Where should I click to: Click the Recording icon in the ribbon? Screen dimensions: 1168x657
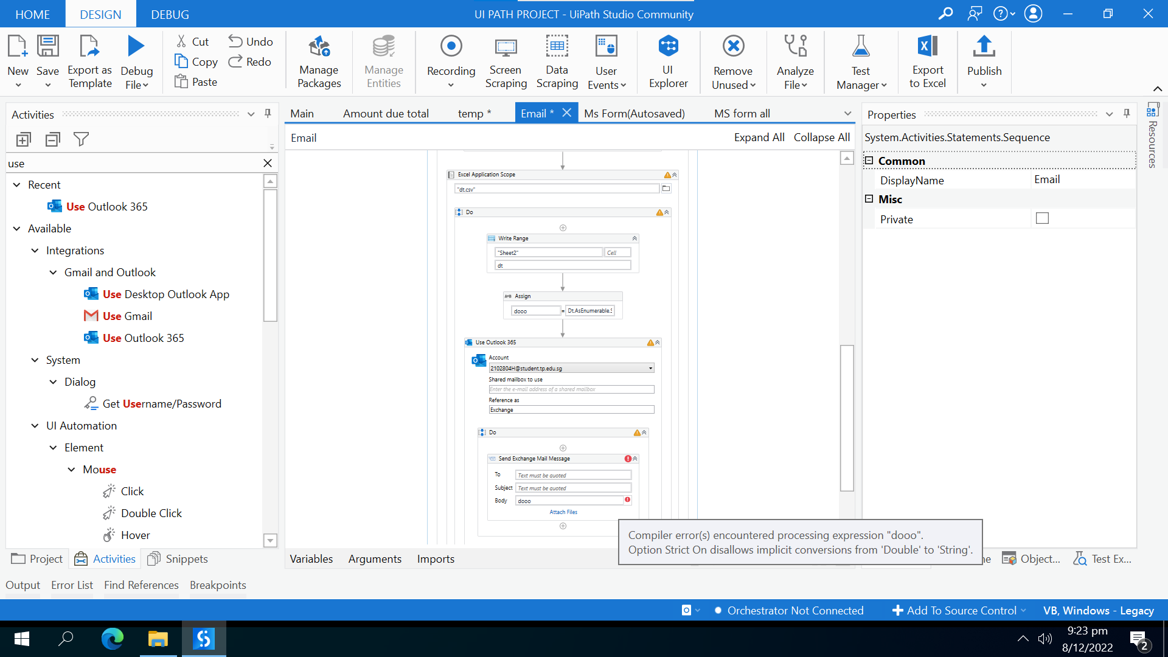point(451,47)
